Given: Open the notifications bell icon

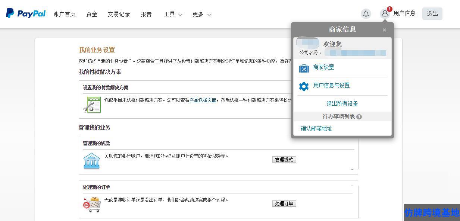Looking at the screenshot, I should click(x=366, y=14).
